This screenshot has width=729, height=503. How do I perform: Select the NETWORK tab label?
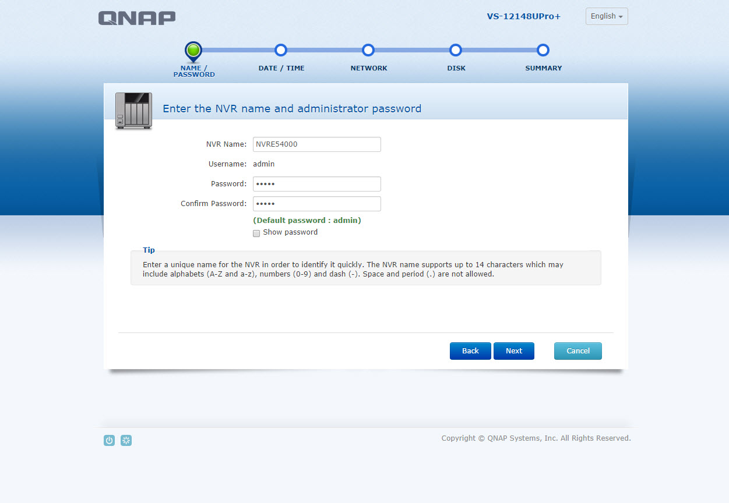[x=368, y=68]
